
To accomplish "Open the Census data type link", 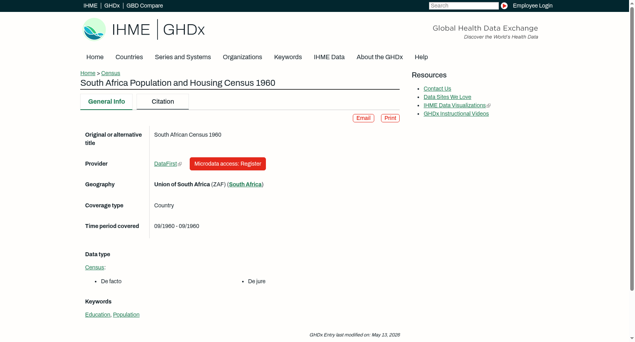I will 94,268.
